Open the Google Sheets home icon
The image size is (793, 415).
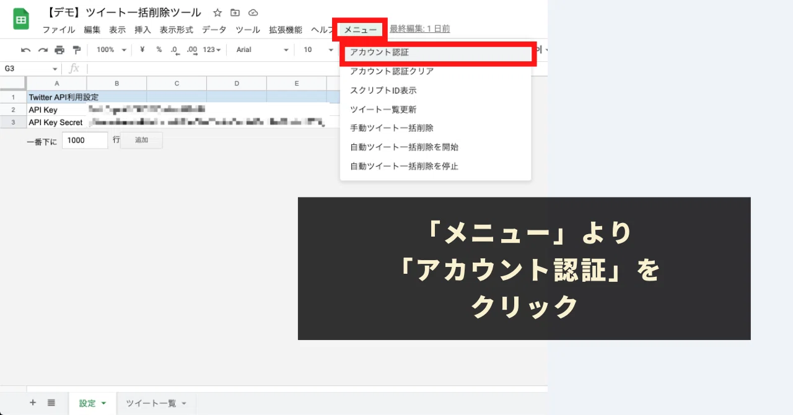point(22,20)
